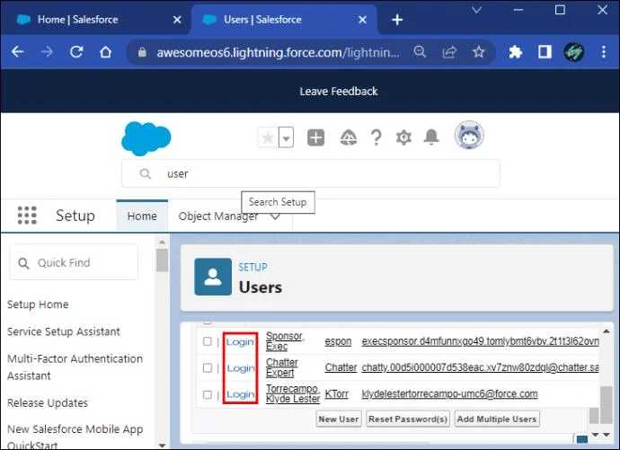Open Salesforce Help question mark
This screenshot has height=450, width=620.
(x=376, y=138)
